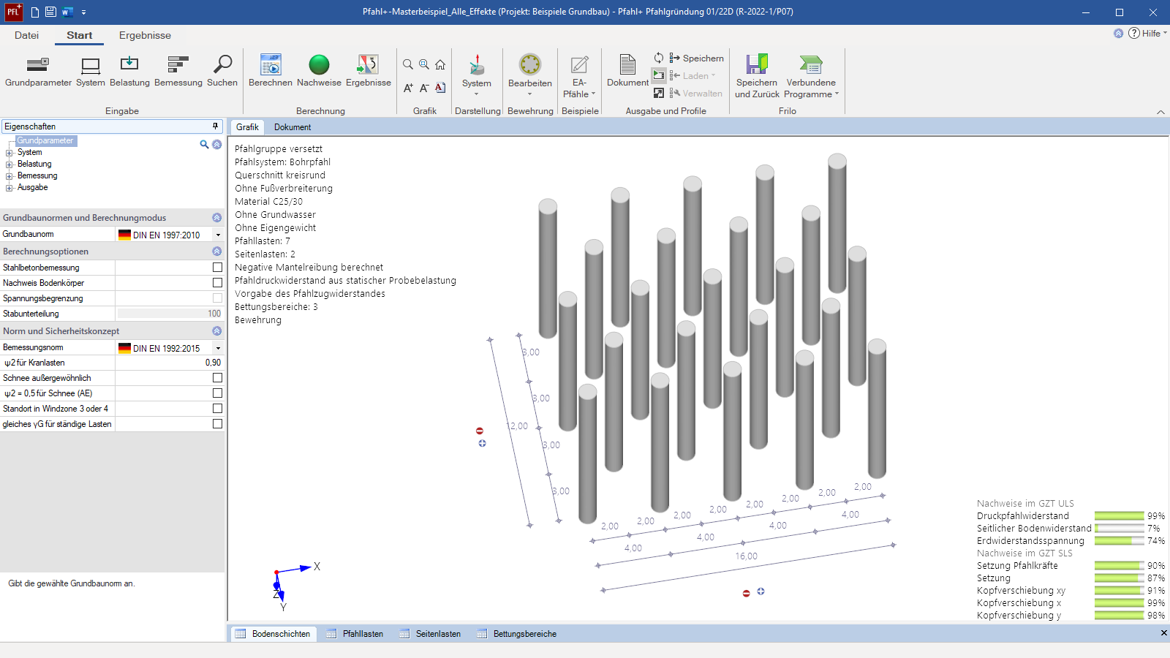Open Ergebnisse icon in Berechnung group
This screenshot has height=658, width=1170.
pyautogui.click(x=368, y=64)
